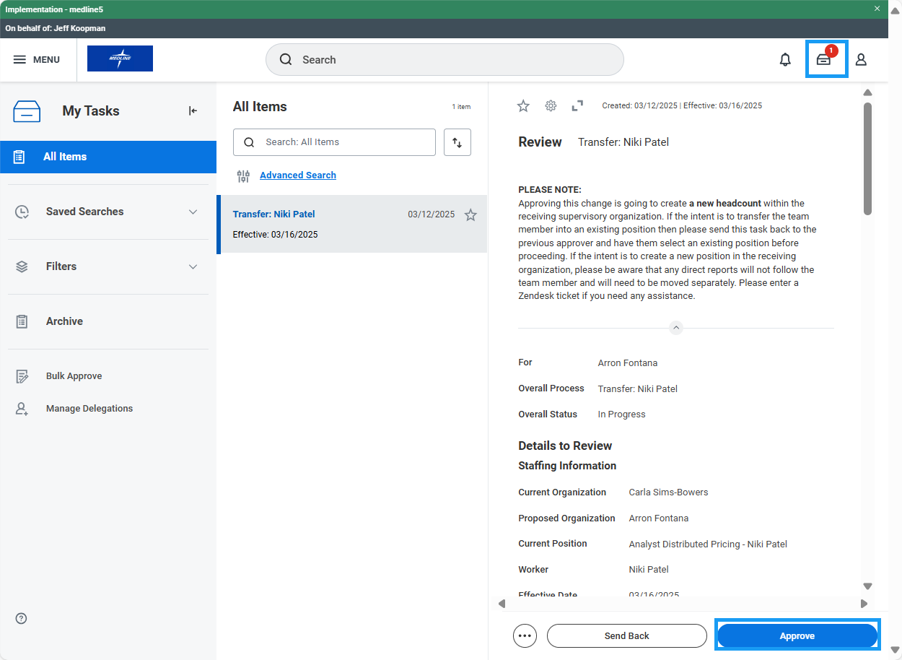Approve the Niki Patel transfer
The width and height of the screenshot is (902, 660).
[x=797, y=635]
